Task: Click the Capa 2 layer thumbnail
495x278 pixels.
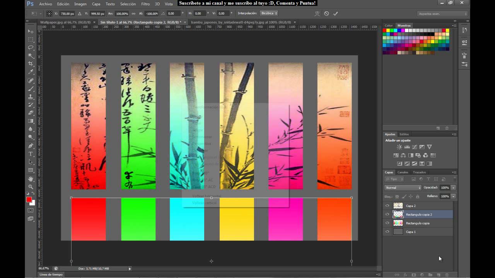Action: (398, 206)
